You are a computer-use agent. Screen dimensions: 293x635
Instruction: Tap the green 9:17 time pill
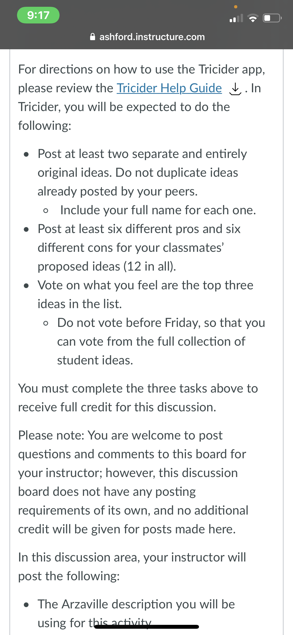pyautogui.click(x=38, y=15)
